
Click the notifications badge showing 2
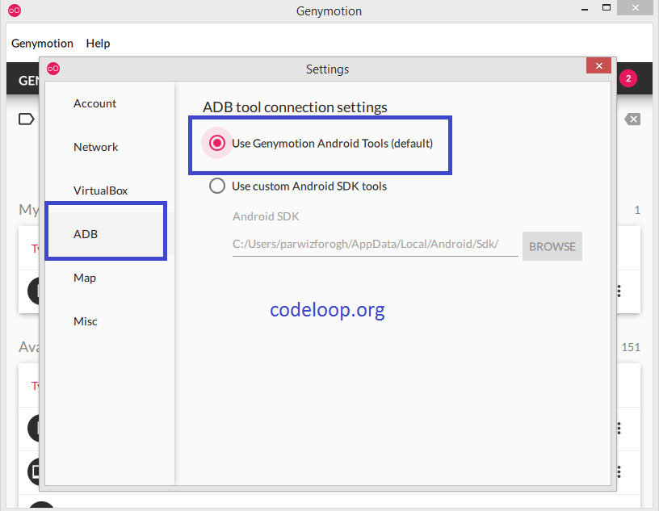(x=628, y=78)
